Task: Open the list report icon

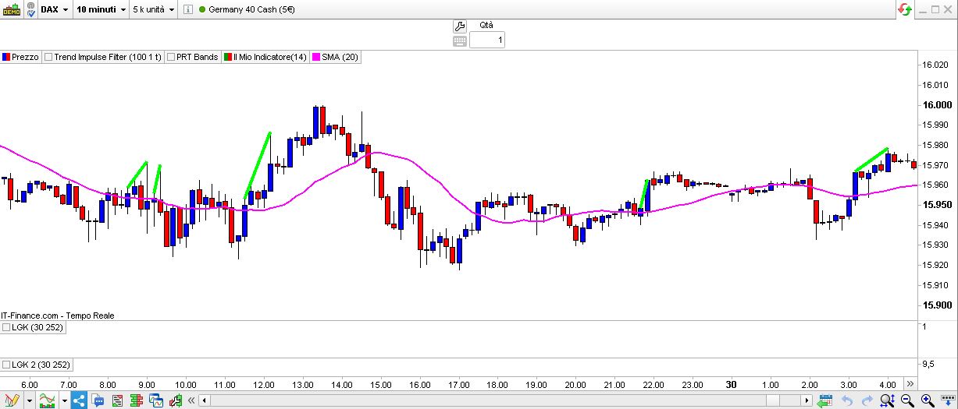Action: 118,401
